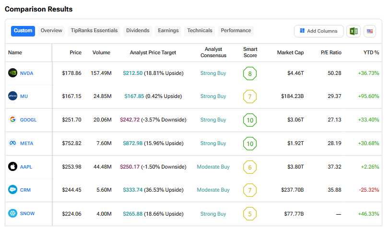Open the Performance tab
The image size is (390, 231).
[236, 31]
